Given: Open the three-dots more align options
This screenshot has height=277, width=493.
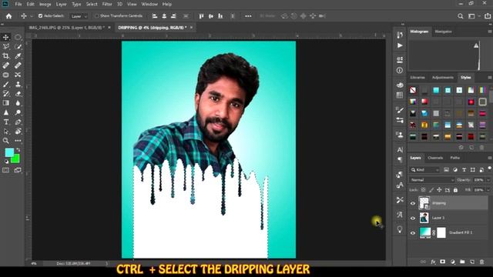Looking at the screenshot, I should [248, 16].
